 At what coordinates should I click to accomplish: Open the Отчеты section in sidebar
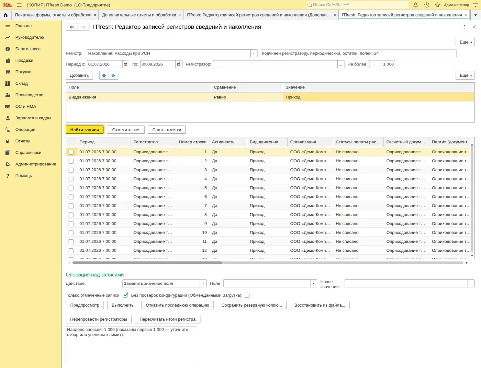[x=23, y=141]
